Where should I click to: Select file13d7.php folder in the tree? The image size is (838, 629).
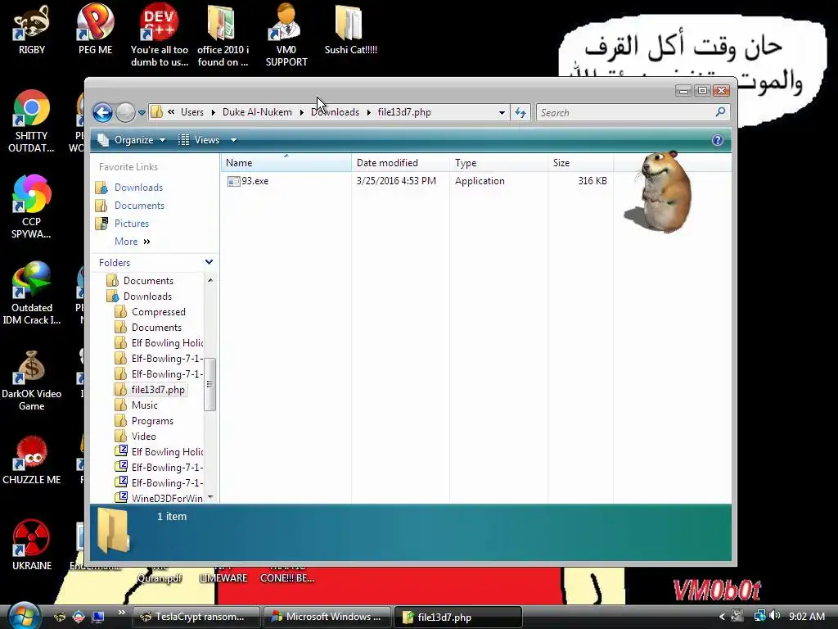pos(158,390)
